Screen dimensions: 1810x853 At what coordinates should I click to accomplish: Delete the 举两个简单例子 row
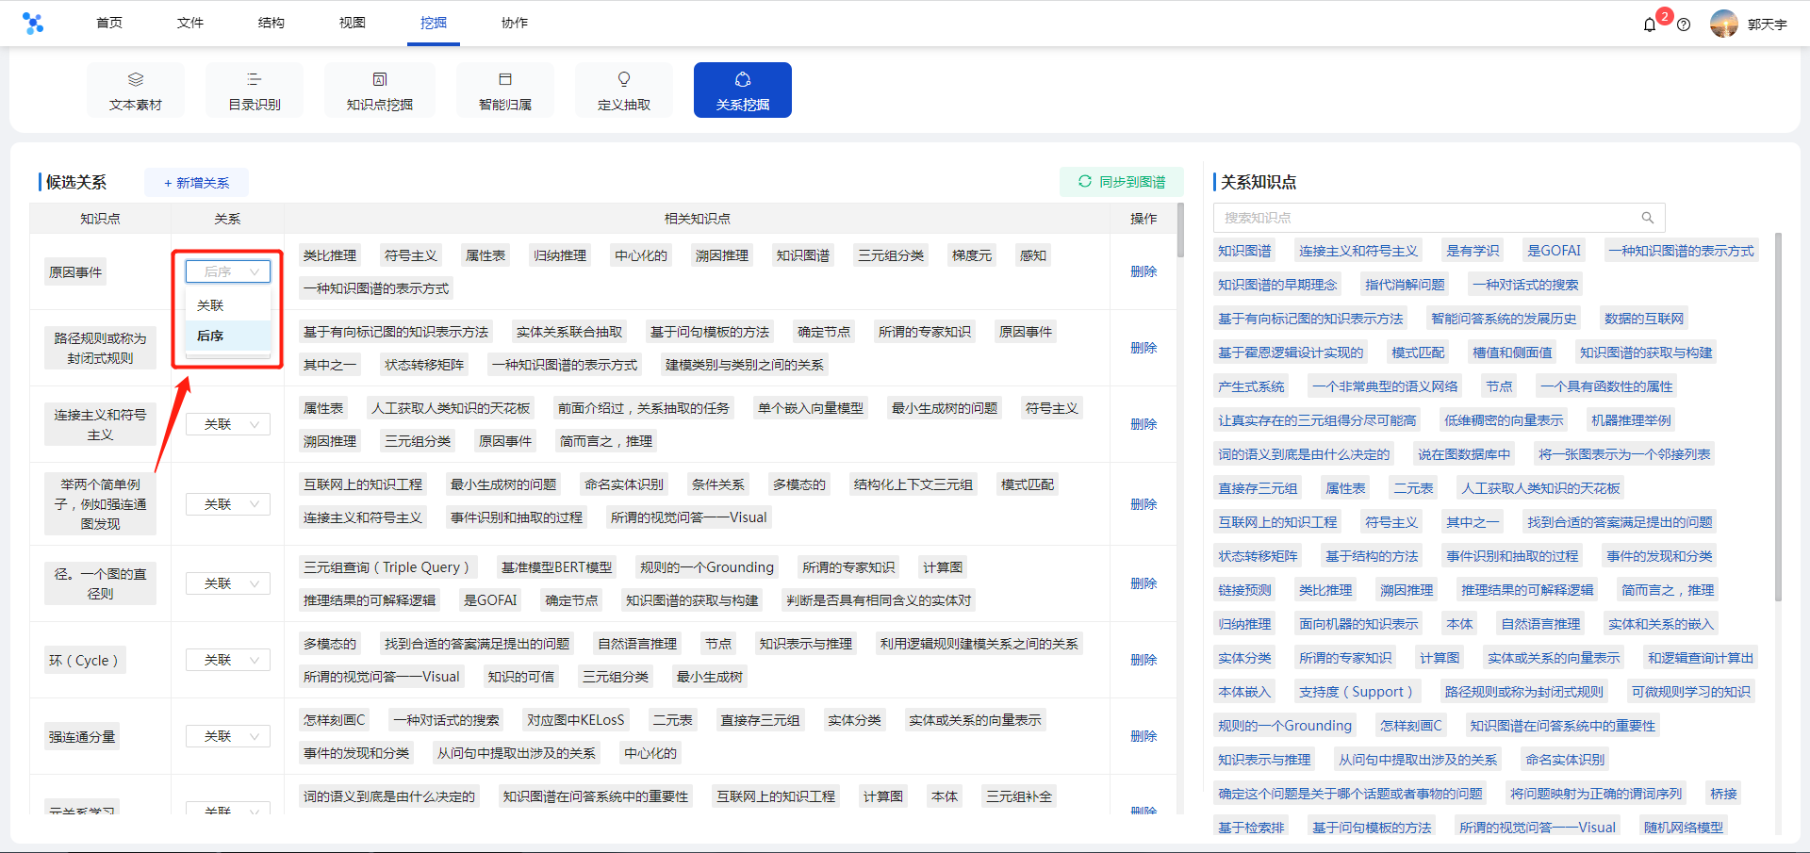[x=1144, y=504]
